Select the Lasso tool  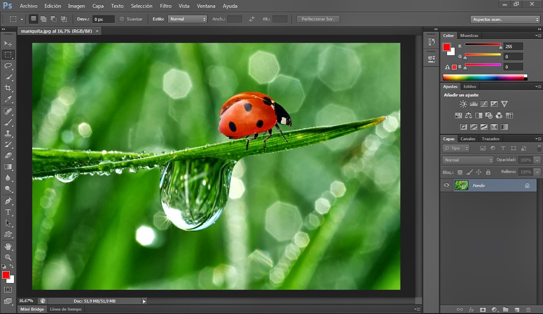pos(8,66)
